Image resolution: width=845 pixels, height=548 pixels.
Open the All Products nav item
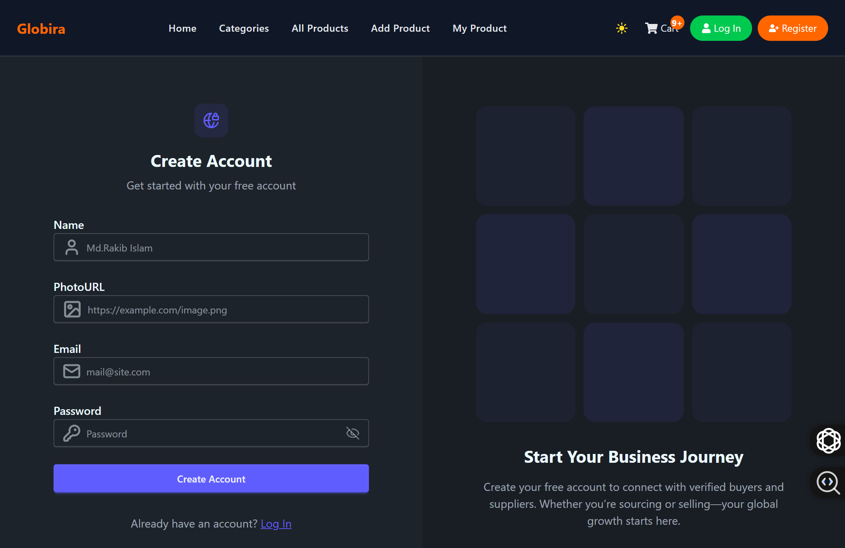point(320,28)
